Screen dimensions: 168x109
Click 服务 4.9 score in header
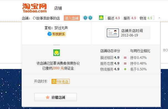click(x=130, y=18)
